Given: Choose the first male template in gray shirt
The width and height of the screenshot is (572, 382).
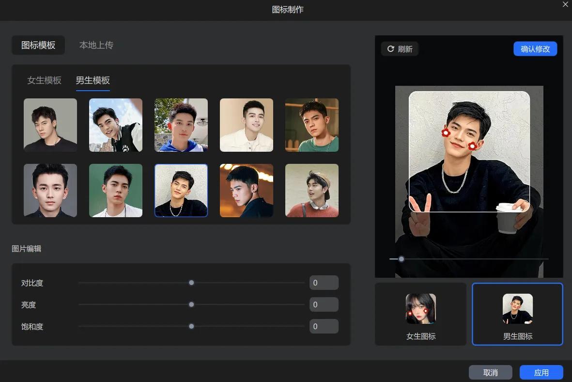Looking at the screenshot, I should tap(50, 125).
